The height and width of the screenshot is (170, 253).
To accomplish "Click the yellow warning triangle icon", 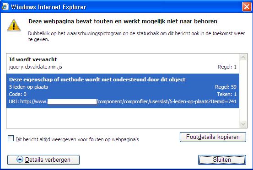I will (14, 25).
